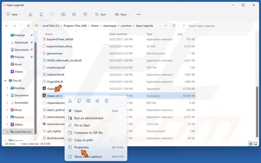Image resolution: width=261 pixels, height=163 pixels.
Task: Choose Properties from the context menu
Action: (96, 147)
